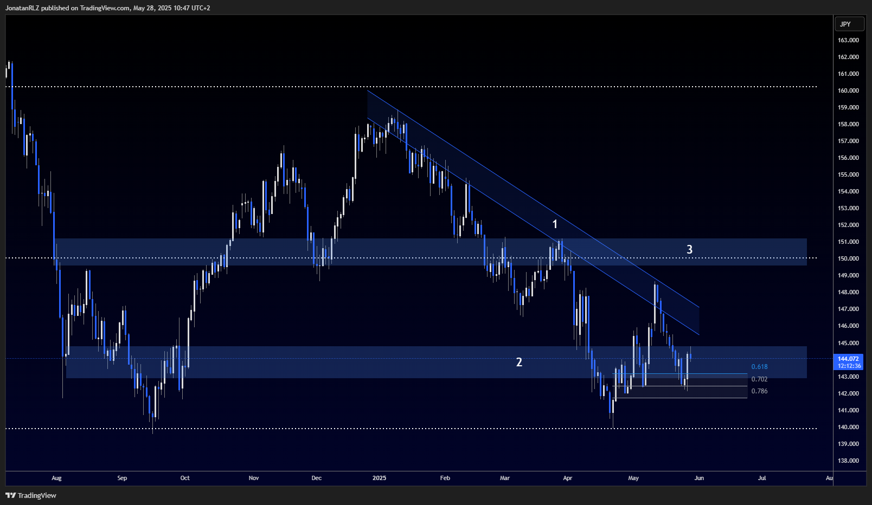Click the Jul label on time axis
872x505 pixels.
click(762, 478)
